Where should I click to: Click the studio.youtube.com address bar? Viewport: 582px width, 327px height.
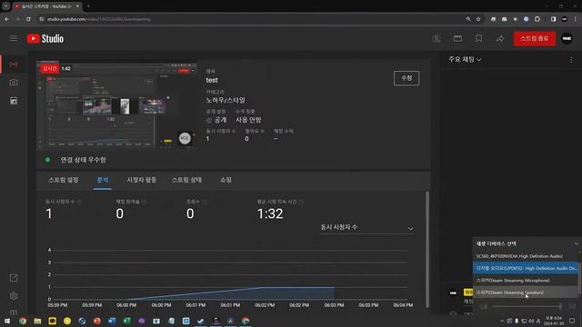[x=253, y=19]
